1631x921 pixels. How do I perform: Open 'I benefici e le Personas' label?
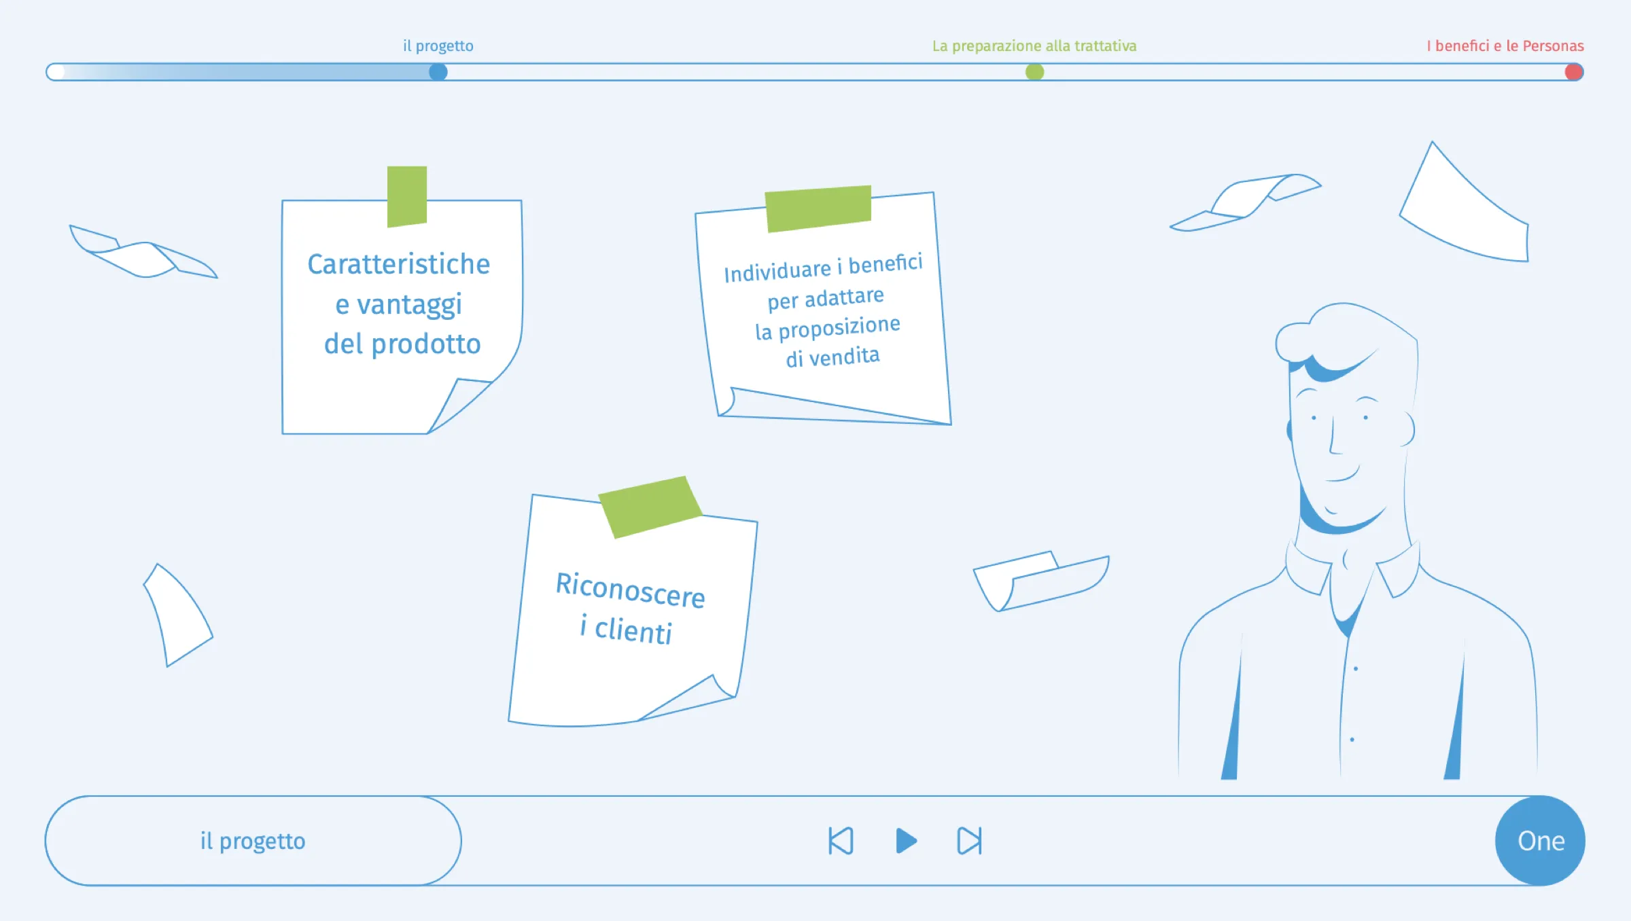click(1505, 46)
